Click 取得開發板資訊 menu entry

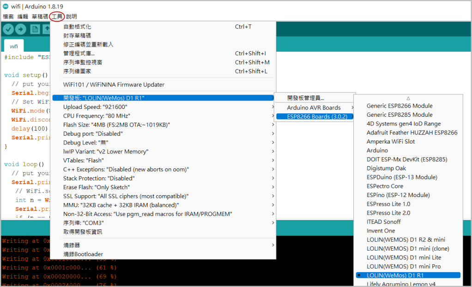coord(83,232)
